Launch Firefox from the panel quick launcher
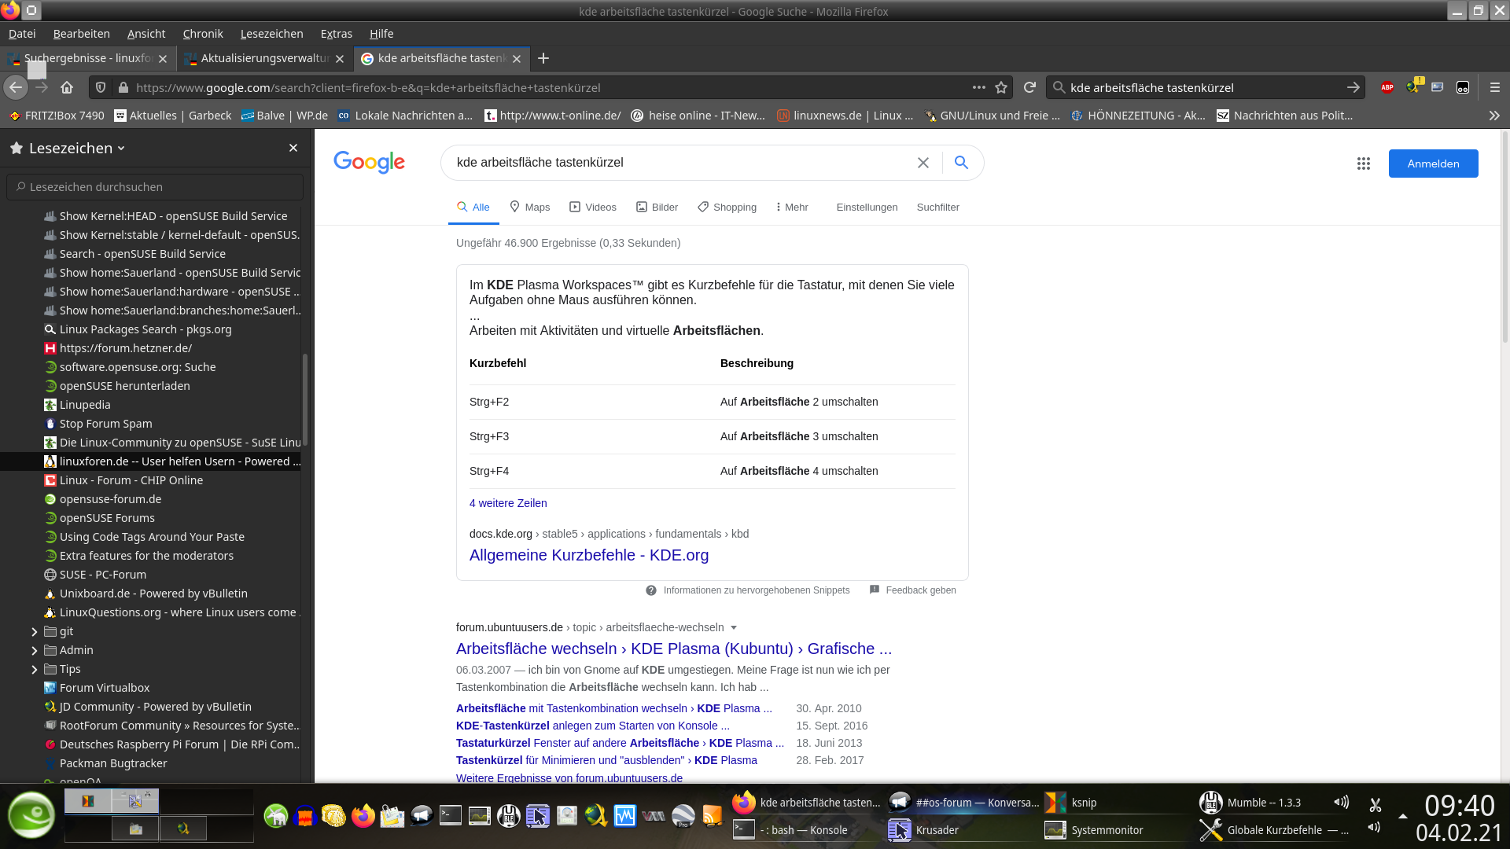This screenshot has width=1510, height=849. point(363,816)
